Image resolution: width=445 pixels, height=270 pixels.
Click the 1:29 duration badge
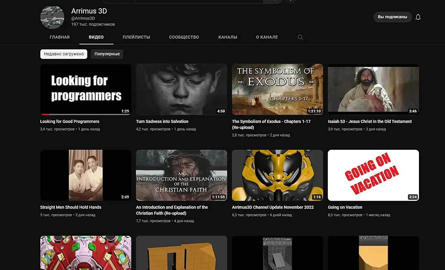pyautogui.click(x=125, y=111)
